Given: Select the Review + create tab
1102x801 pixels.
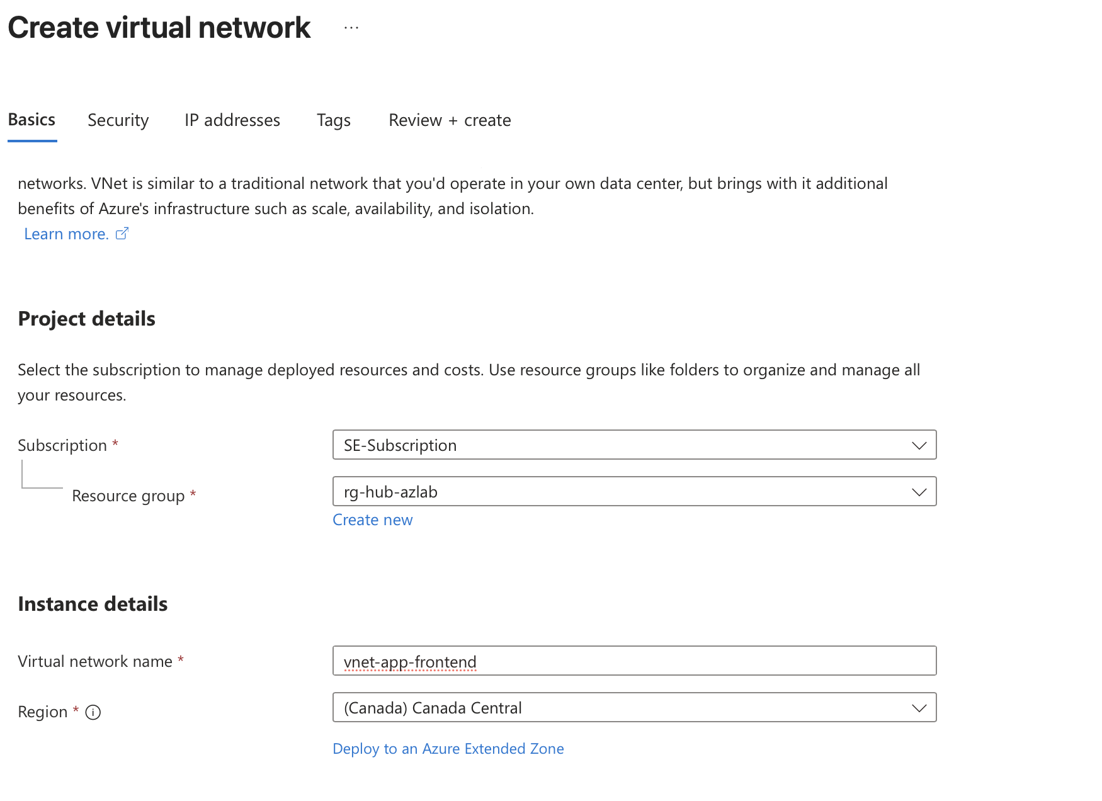Looking at the screenshot, I should 450,120.
